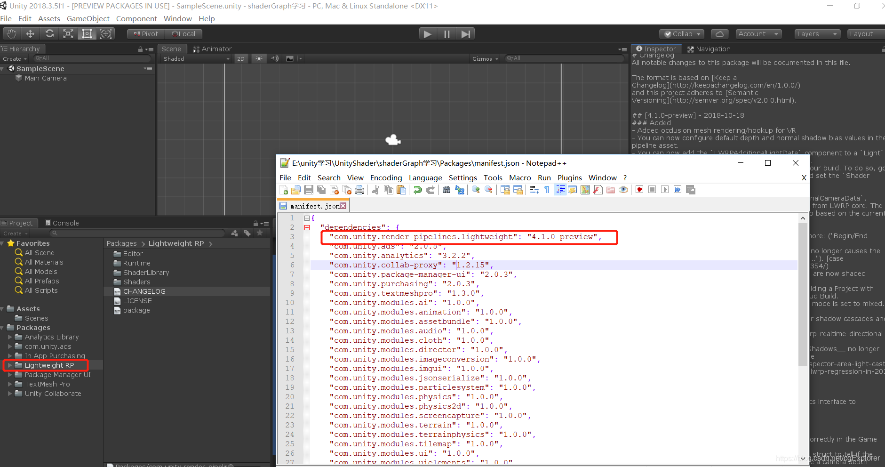The width and height of the screenshot is (885, 467).
Task: Click the Unity Play button
Action: (x=427, y=34)
